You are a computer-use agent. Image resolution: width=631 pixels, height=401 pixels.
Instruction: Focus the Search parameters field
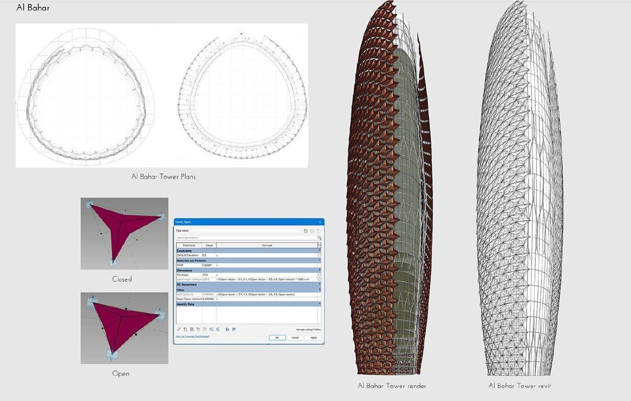pos(246,238)
